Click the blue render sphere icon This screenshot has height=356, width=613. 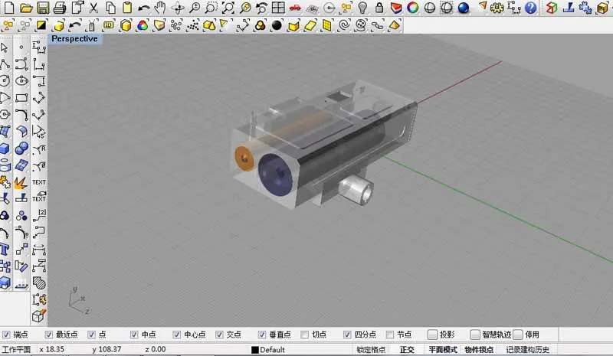click(464, 8)
